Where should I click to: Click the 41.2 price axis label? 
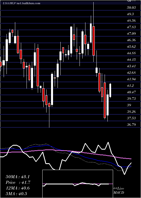point(130,86)
